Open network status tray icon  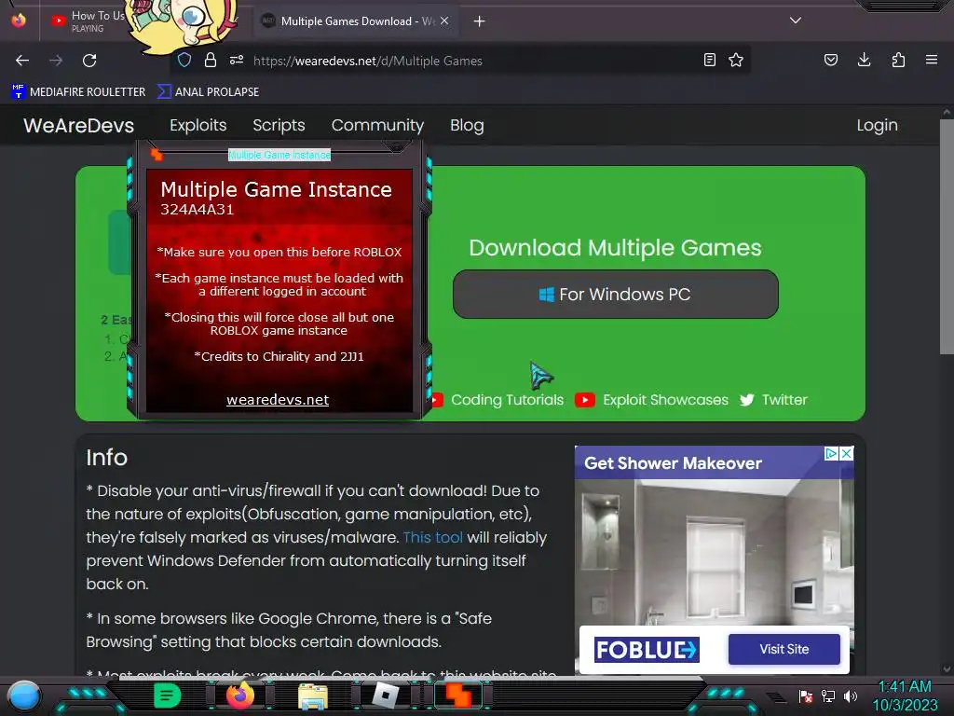[828, 696]
